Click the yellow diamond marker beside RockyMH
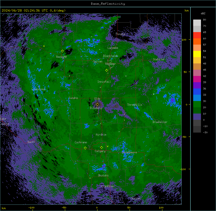Image resolution: width=216 pixels, height=211 pixels. (63, 51)
